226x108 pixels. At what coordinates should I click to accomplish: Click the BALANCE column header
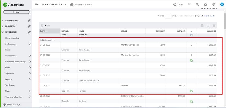coord(212,31)
